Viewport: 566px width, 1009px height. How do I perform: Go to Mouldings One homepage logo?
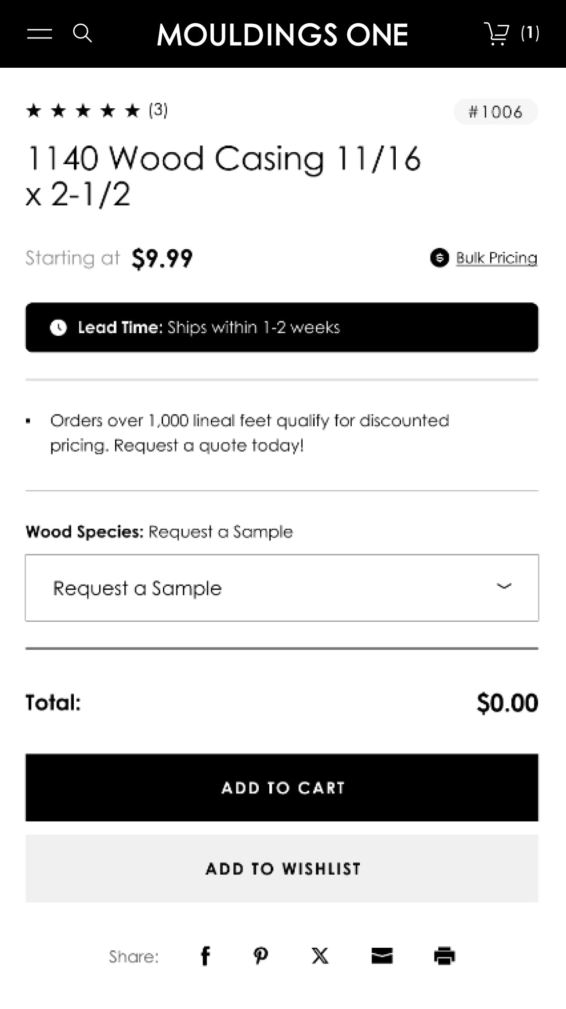(x=282, y=34)
